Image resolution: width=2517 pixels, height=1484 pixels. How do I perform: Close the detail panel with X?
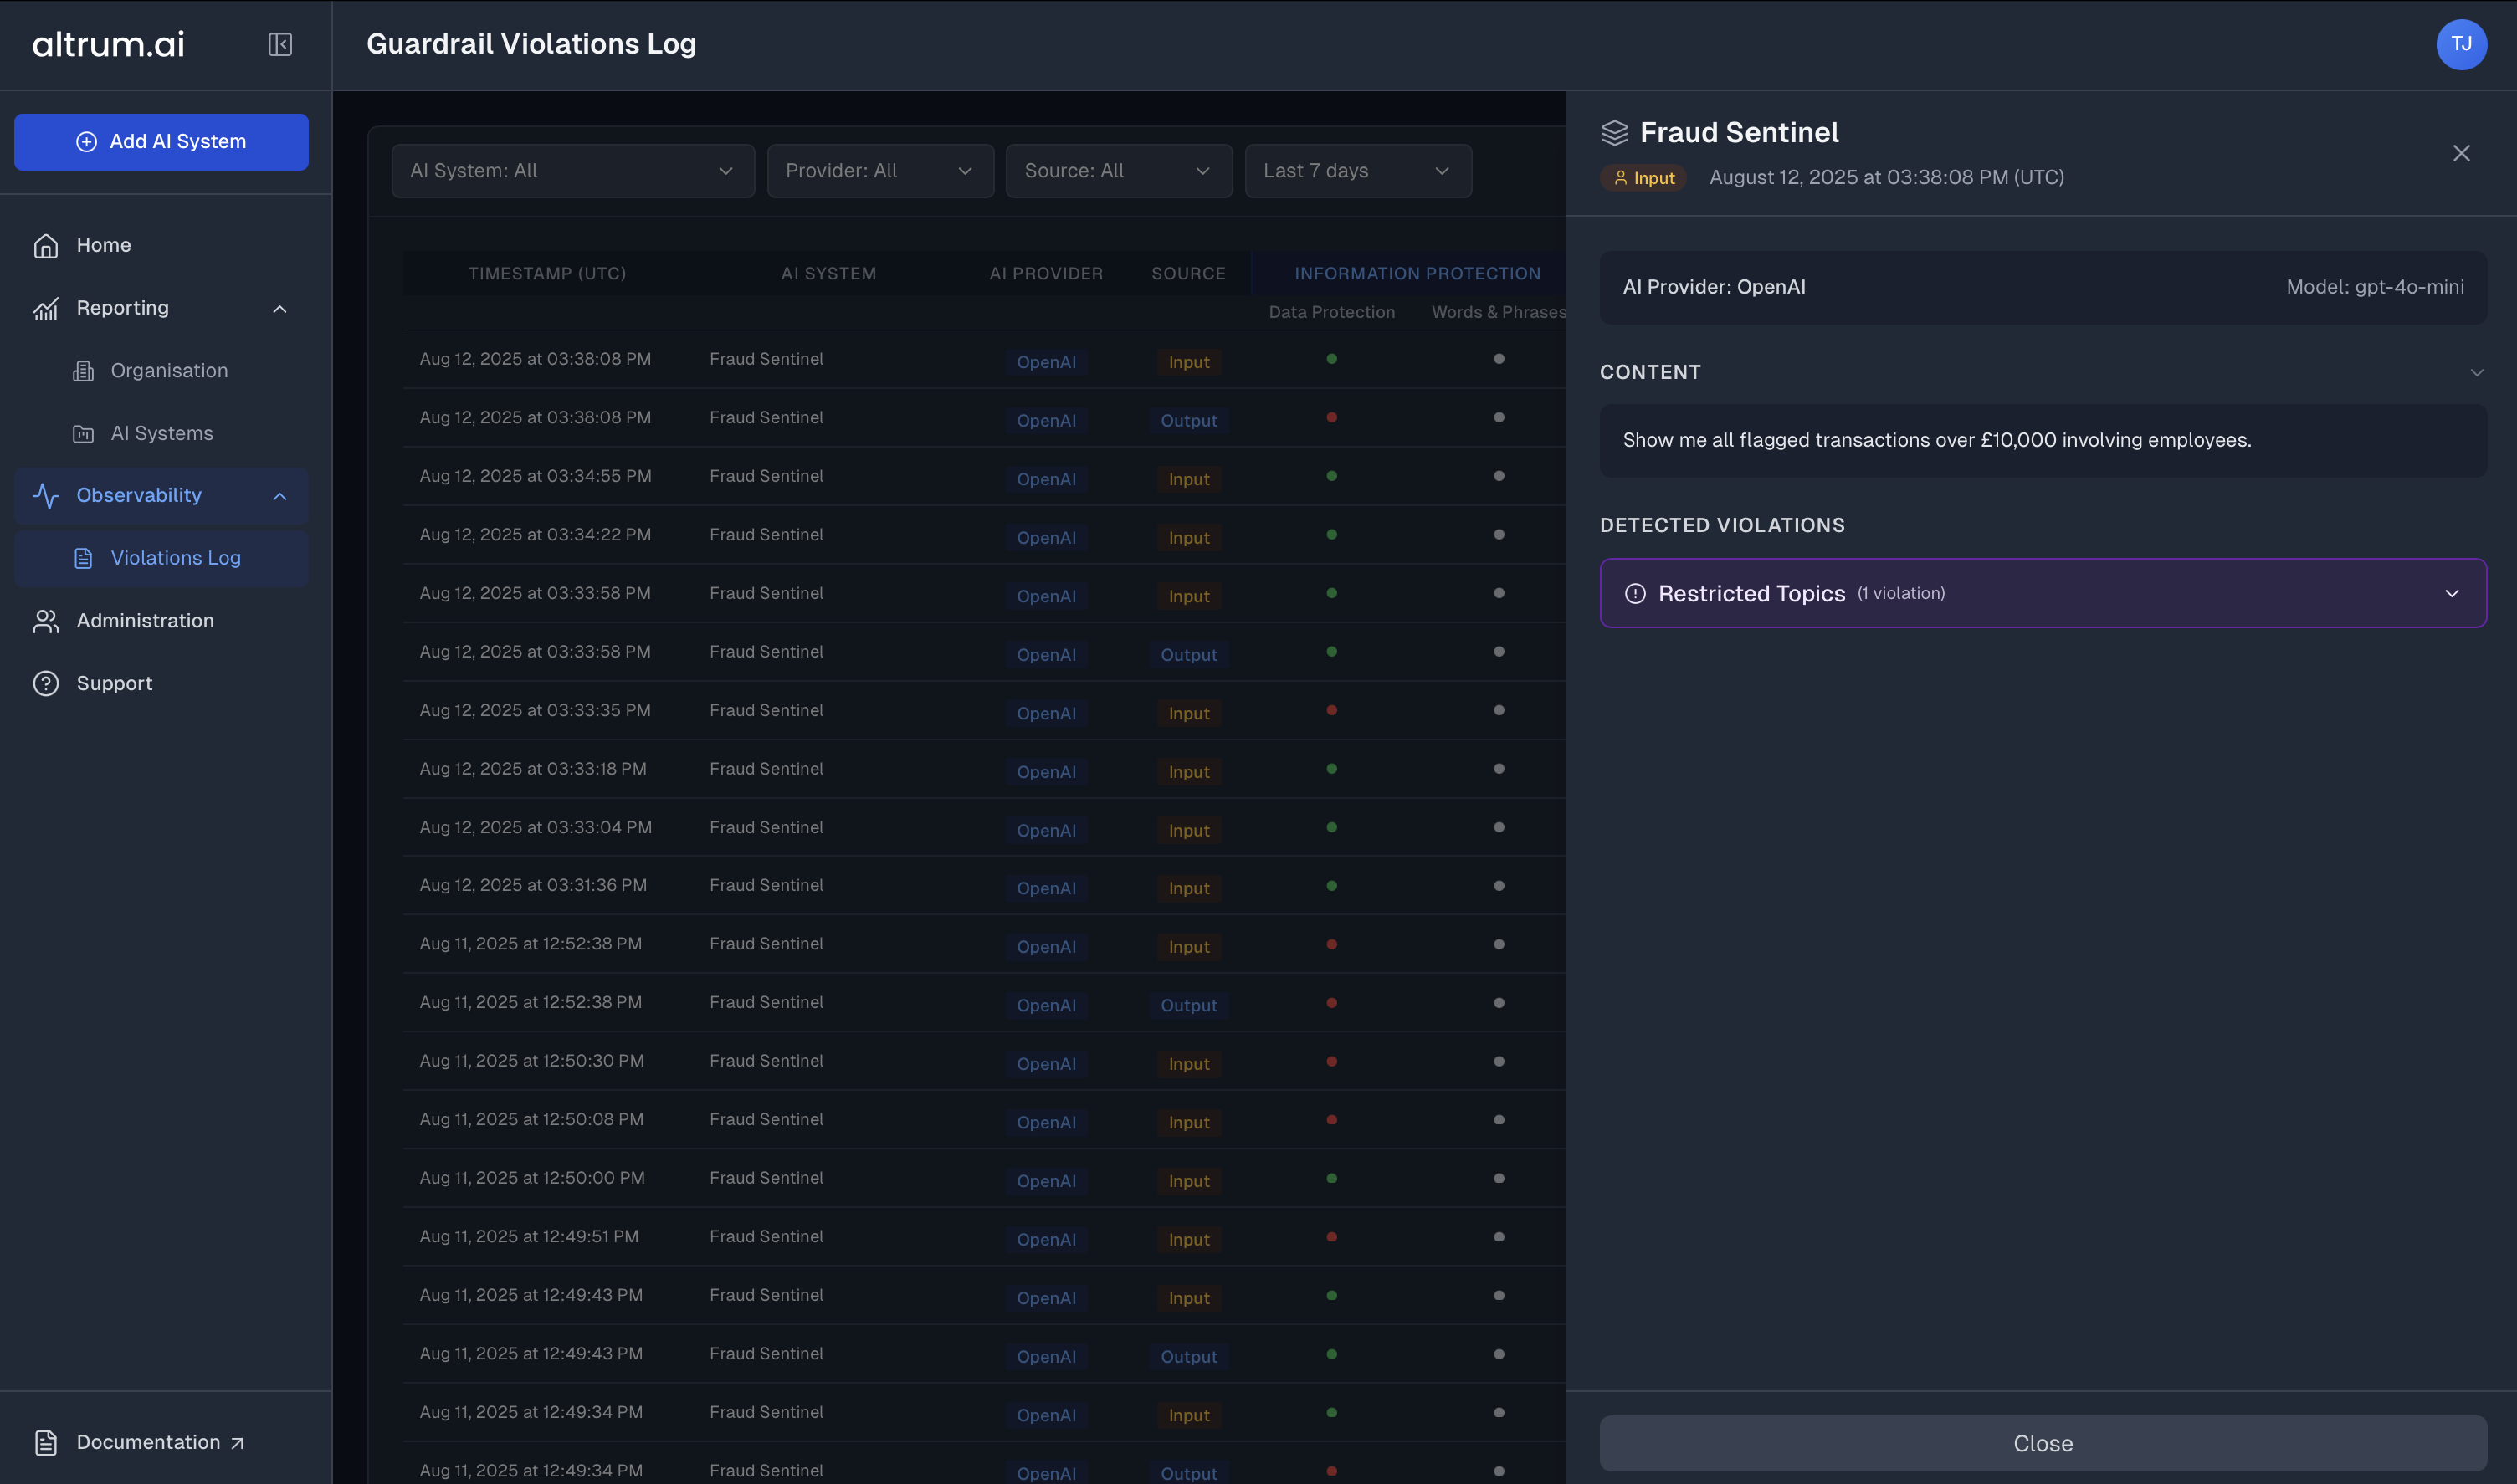point(2461,153)
